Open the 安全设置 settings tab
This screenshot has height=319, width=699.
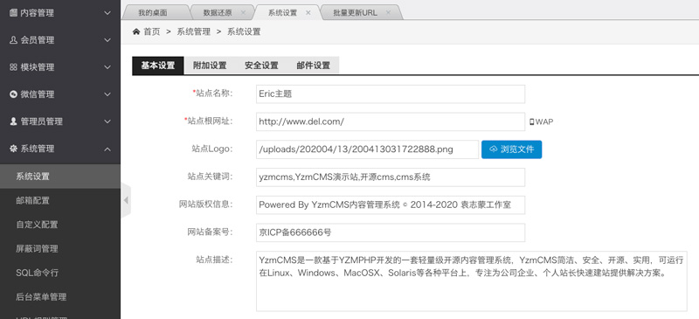coord(261,66)
